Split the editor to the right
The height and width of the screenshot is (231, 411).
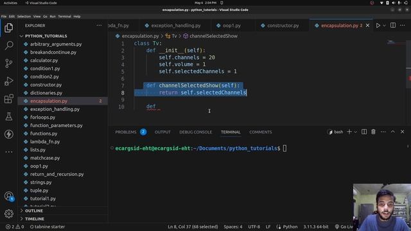(x=393, y=26)
